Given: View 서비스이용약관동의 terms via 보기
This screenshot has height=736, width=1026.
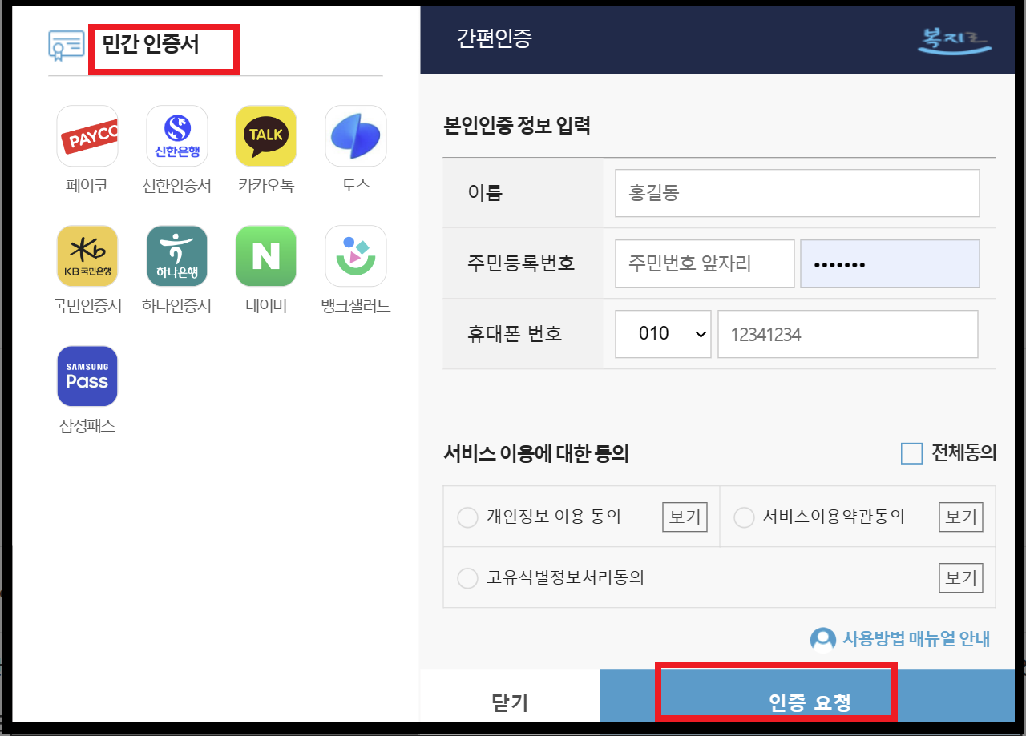Looking at the screenshot, I should coord(961,517).
